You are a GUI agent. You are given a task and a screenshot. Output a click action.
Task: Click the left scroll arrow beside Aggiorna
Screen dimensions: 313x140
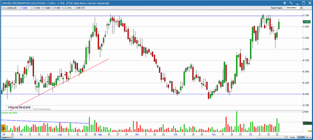pos(12,138)
